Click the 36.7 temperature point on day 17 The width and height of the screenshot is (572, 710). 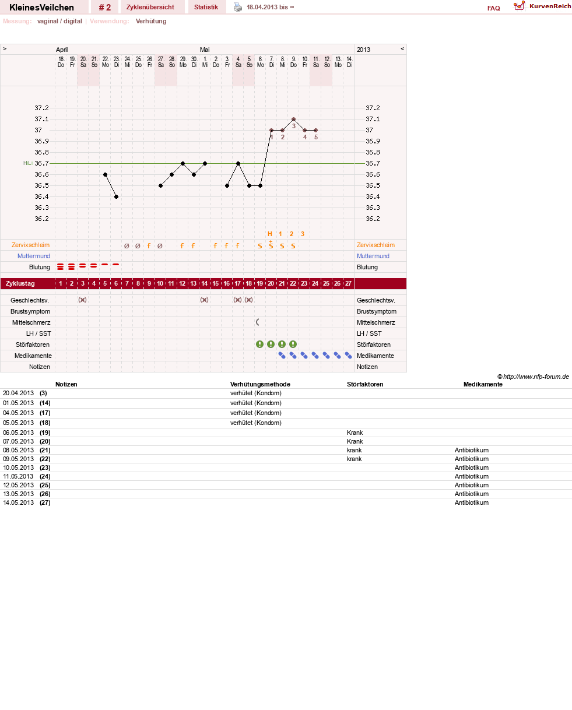[238, 163]
